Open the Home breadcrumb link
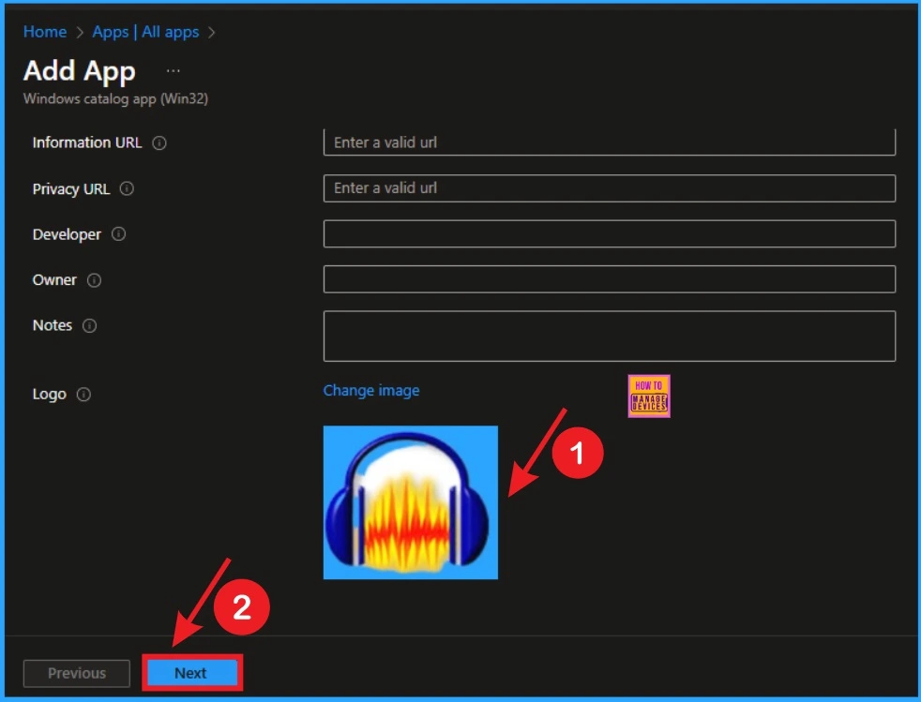 45,32
